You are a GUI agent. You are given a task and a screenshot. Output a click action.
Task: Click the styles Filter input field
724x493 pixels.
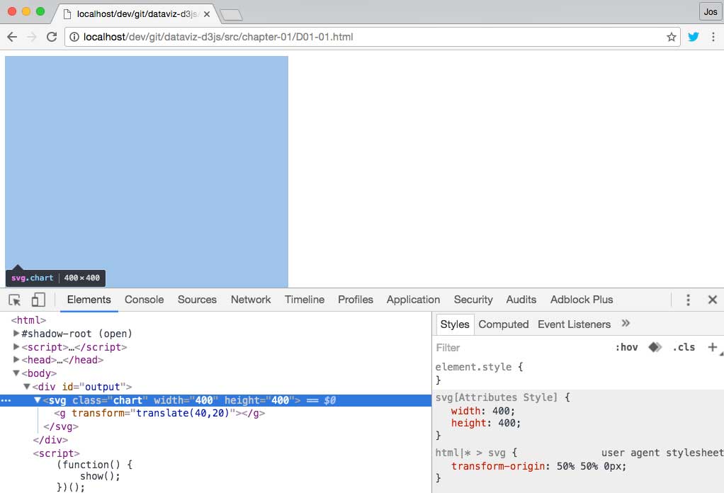click(x=522, y=348)
